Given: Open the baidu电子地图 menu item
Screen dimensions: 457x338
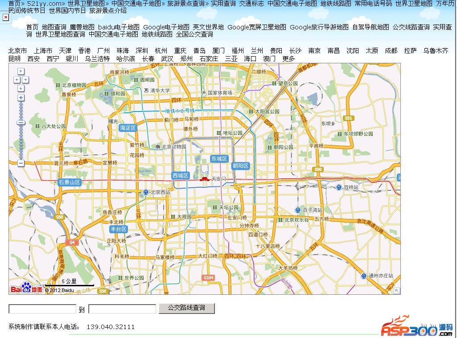Looking at the screenshot, I should 119,27.
